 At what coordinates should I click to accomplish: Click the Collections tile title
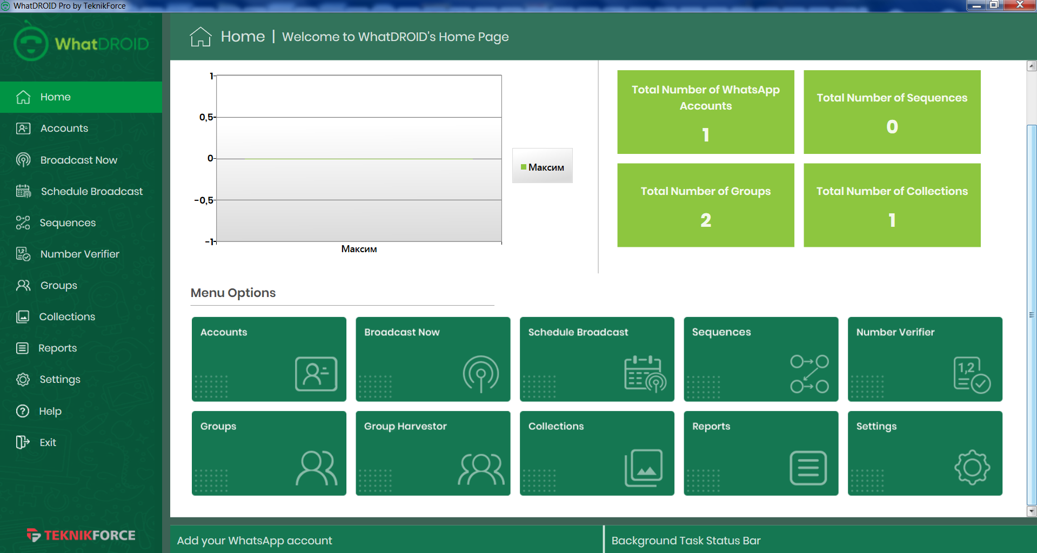(556, 426)
